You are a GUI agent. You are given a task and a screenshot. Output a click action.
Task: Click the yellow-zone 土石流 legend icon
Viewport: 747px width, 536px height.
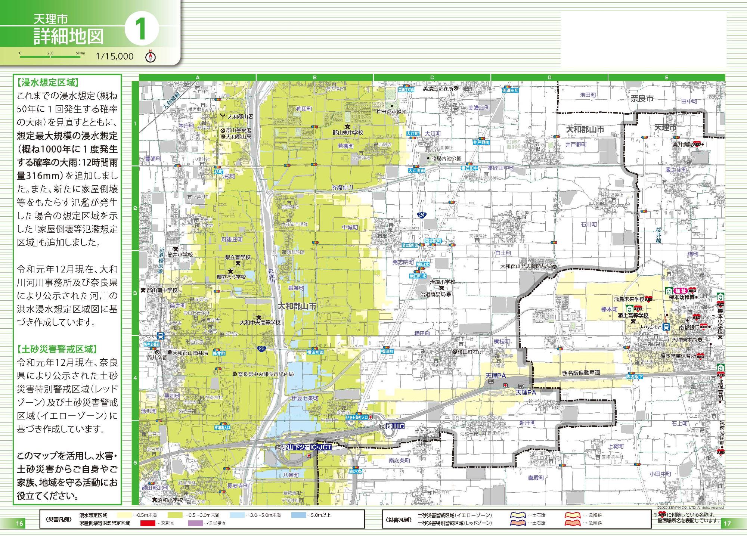[519, 515]
